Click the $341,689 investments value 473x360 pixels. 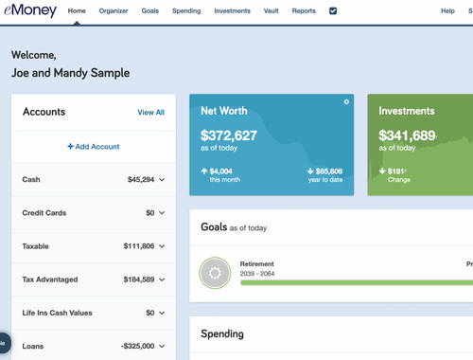pyautogui.click(x=407, y=135)
